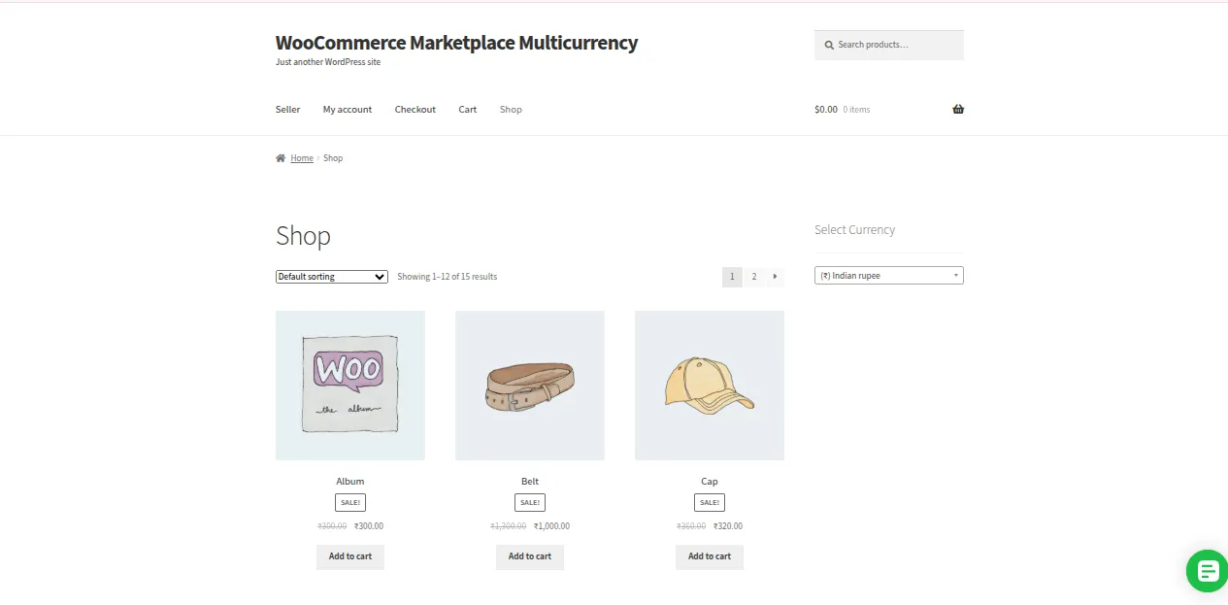Open the Checkout menu item
Screen dimensions: 1228x605
[x=415, y=110]
